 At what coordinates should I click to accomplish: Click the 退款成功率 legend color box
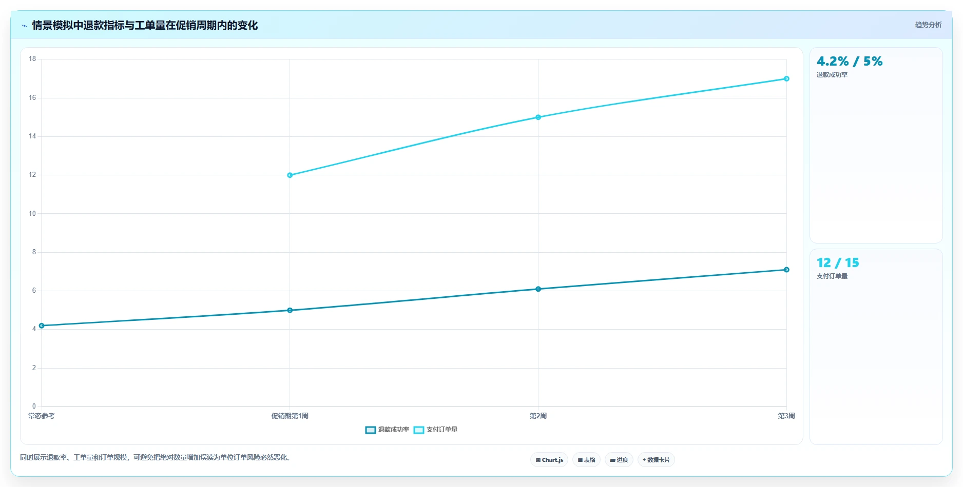371,430
